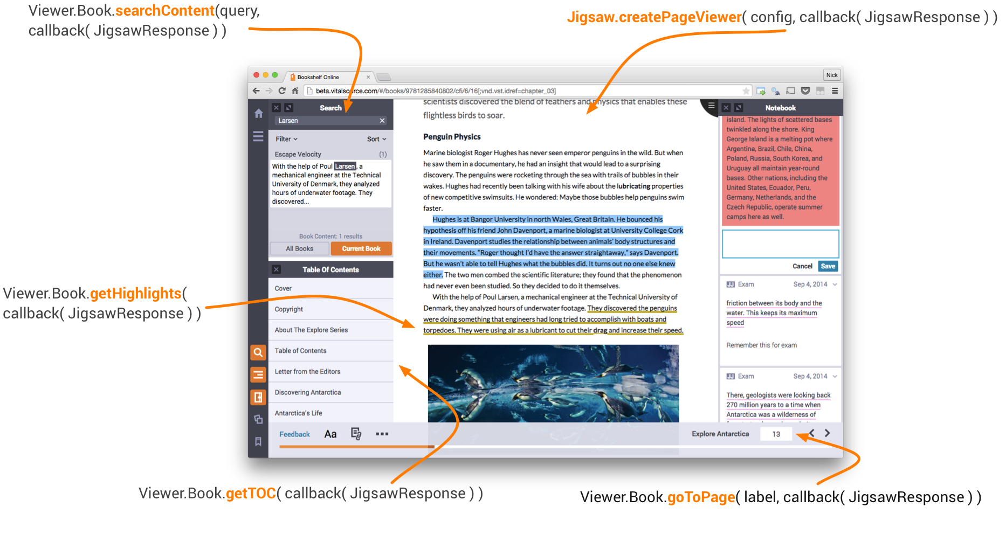Expand the first Exam note's options chevron
Screen dimensions: 1006x535
(835, 284)
